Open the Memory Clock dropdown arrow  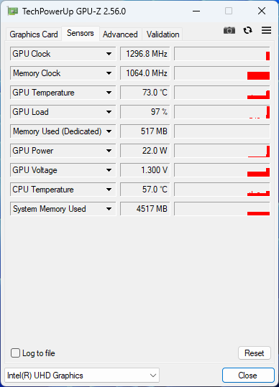click(x=109, y=73)
